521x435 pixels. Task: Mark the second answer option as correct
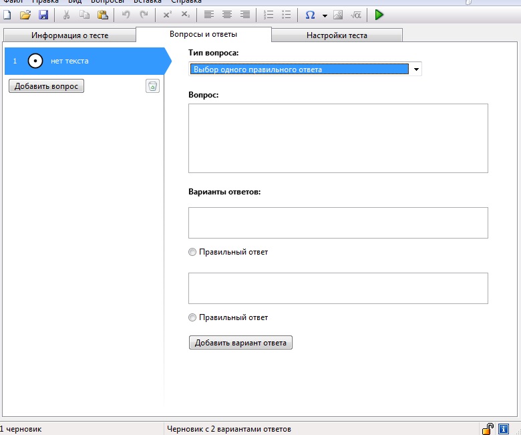(x=193, y=318)
